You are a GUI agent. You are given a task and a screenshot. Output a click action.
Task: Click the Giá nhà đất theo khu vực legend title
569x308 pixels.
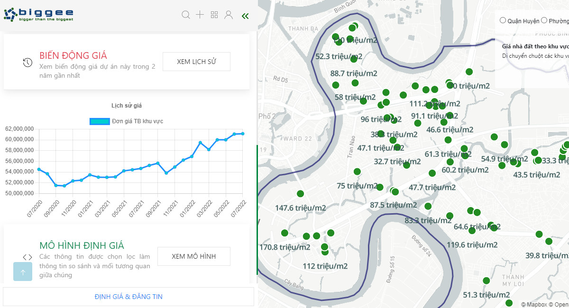pyautogui.click(x=535, y=46)
